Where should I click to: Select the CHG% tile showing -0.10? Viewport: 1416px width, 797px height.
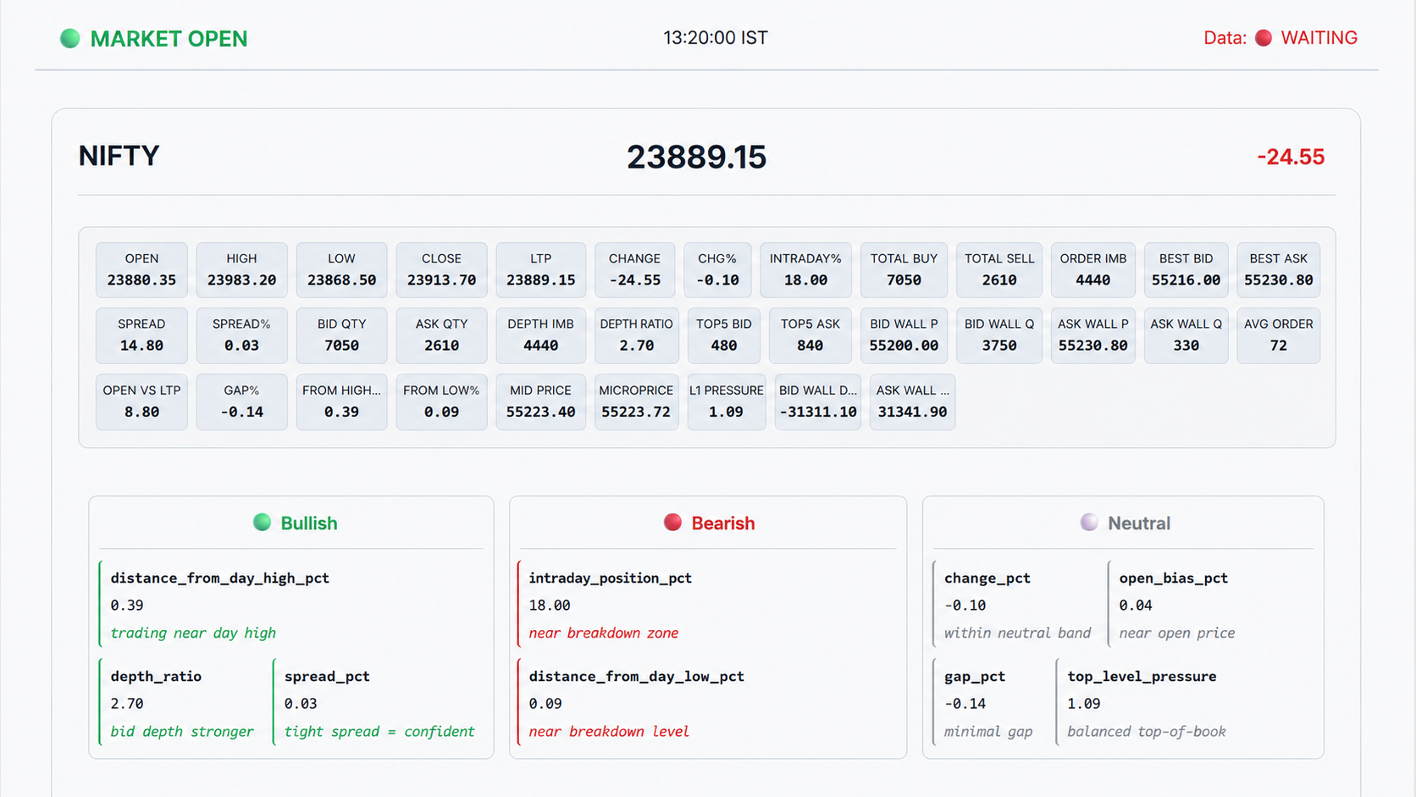[717, 270]
